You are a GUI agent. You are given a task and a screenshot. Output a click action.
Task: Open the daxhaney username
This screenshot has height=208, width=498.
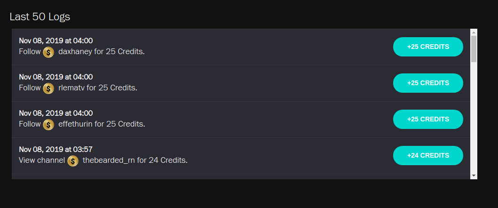[x=75, y=51]
